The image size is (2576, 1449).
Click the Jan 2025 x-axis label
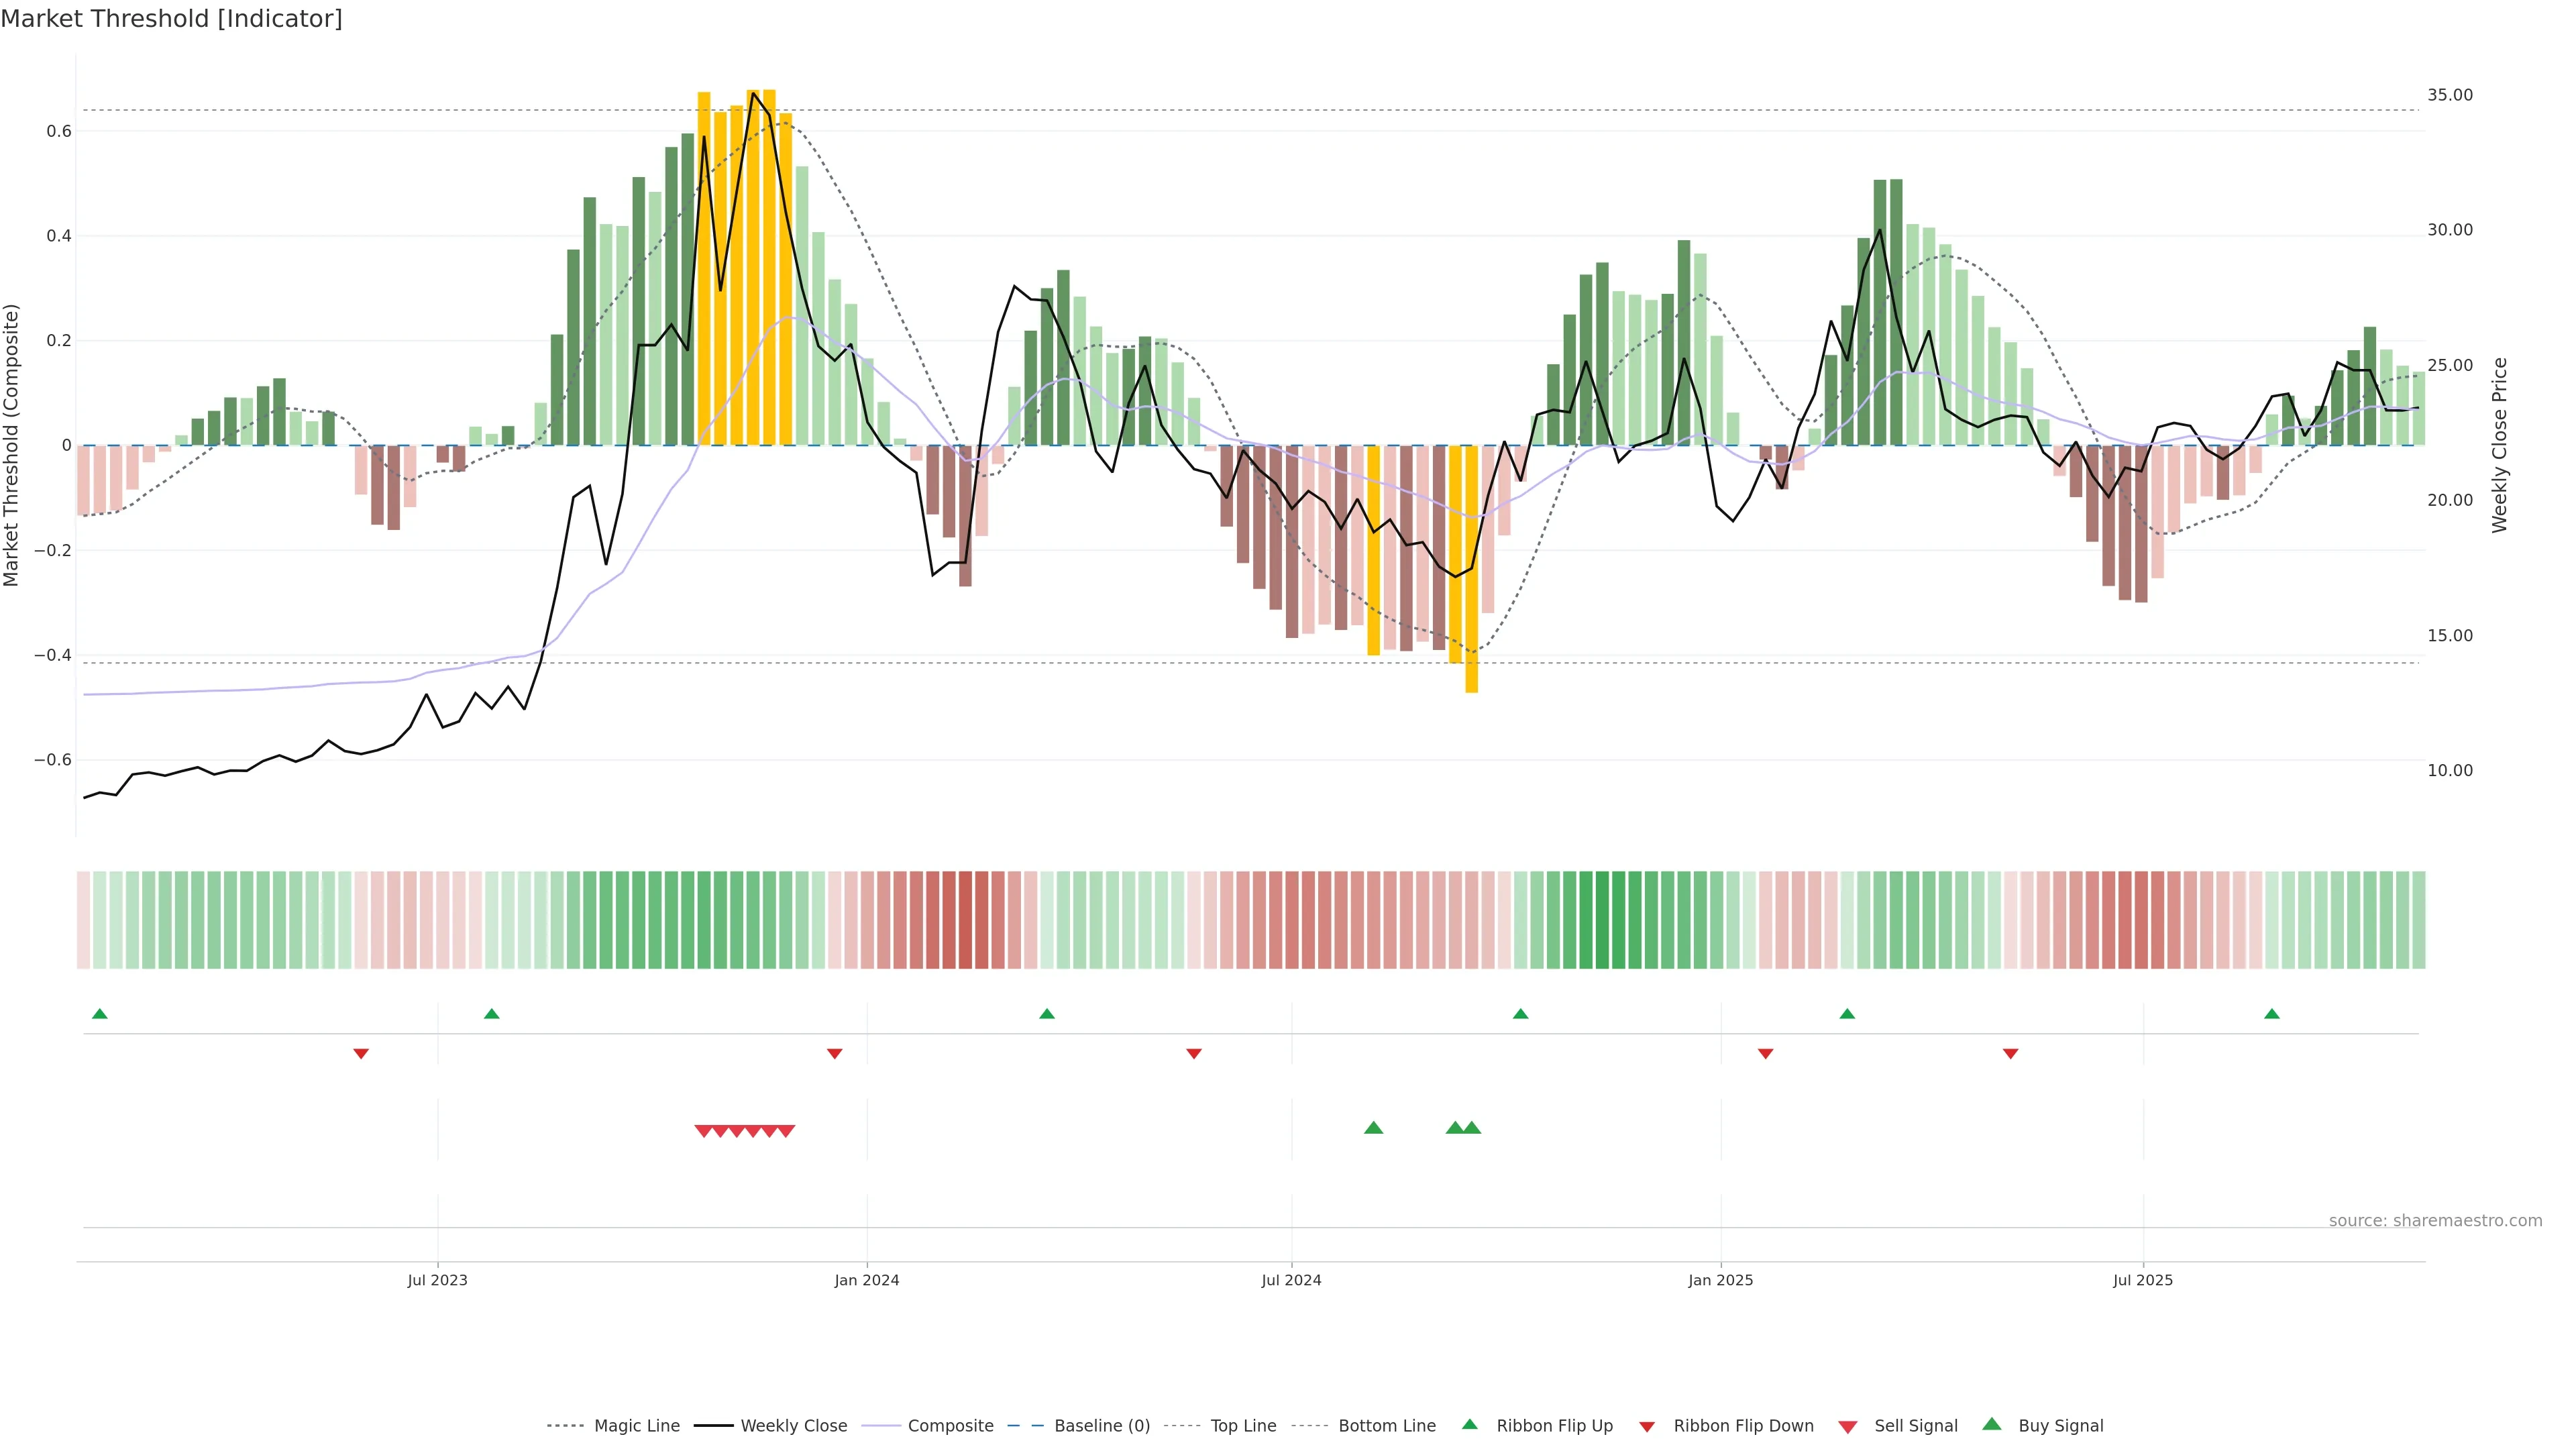point(1720,1280)
